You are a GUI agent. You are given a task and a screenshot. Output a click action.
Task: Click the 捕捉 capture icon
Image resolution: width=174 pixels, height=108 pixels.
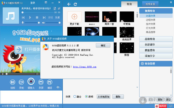coord(50,82)
